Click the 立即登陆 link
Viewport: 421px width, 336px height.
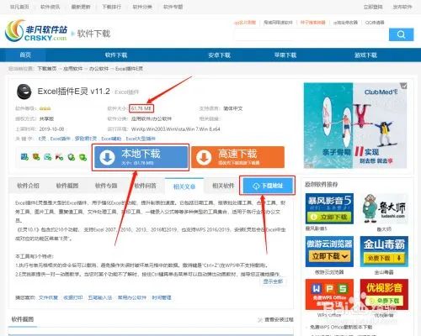[373, 7]
